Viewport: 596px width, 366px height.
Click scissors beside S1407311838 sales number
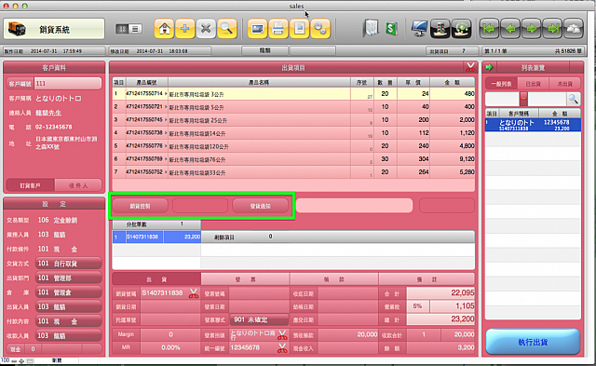coord(194,293)
